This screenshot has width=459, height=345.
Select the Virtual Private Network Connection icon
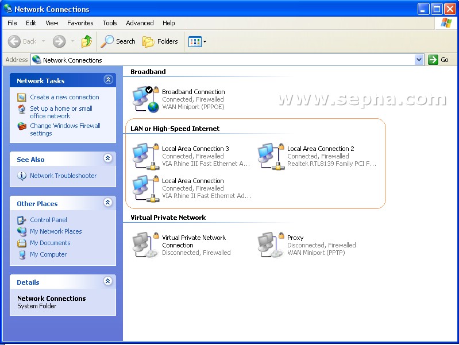[145, 245]
